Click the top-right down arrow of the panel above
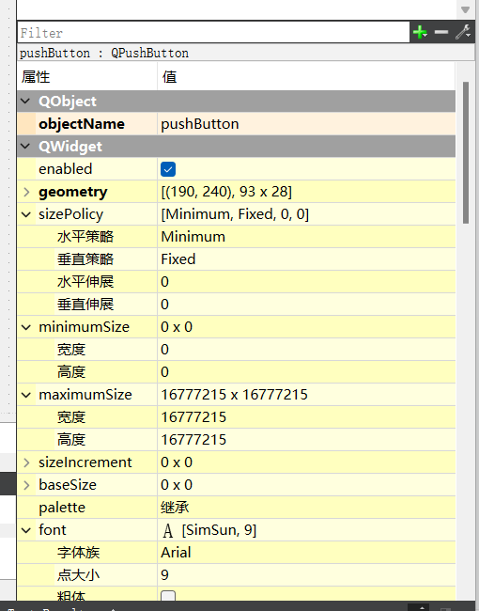Viewport: 479px width, 611px height. (x=465, y=9)
